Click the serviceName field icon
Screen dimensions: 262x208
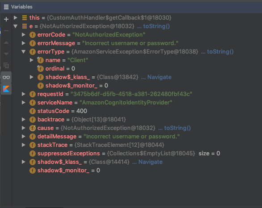pyautogui.click(x=33, y=103)
